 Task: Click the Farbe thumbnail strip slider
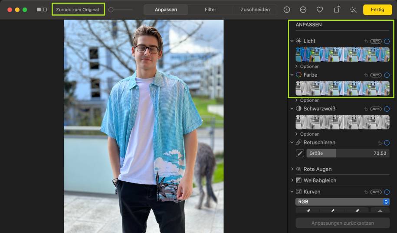click(x=343, y=88)
